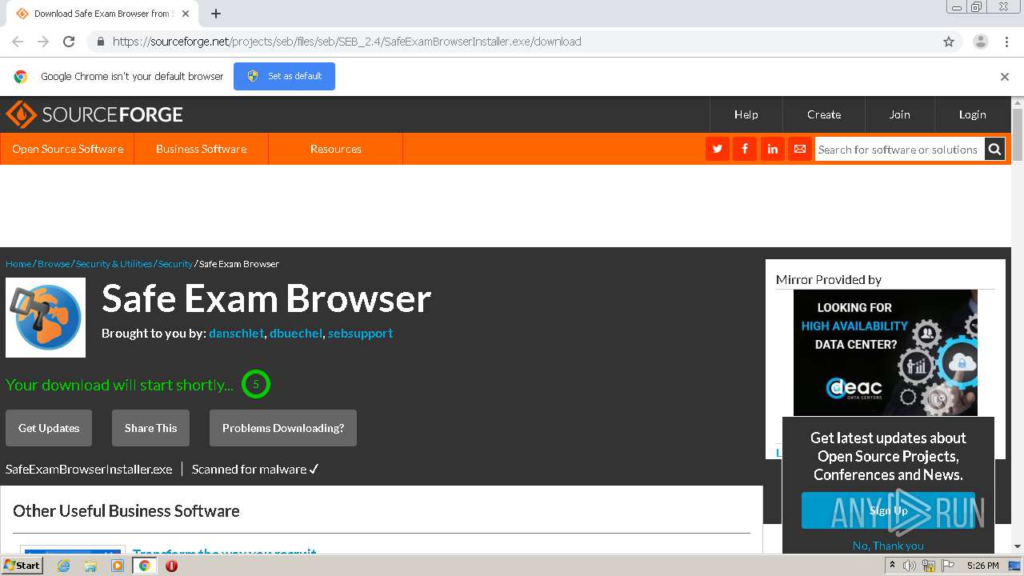
Task: Click browser forward arrow
Action: pyautogui.click(x=43, y=42)
